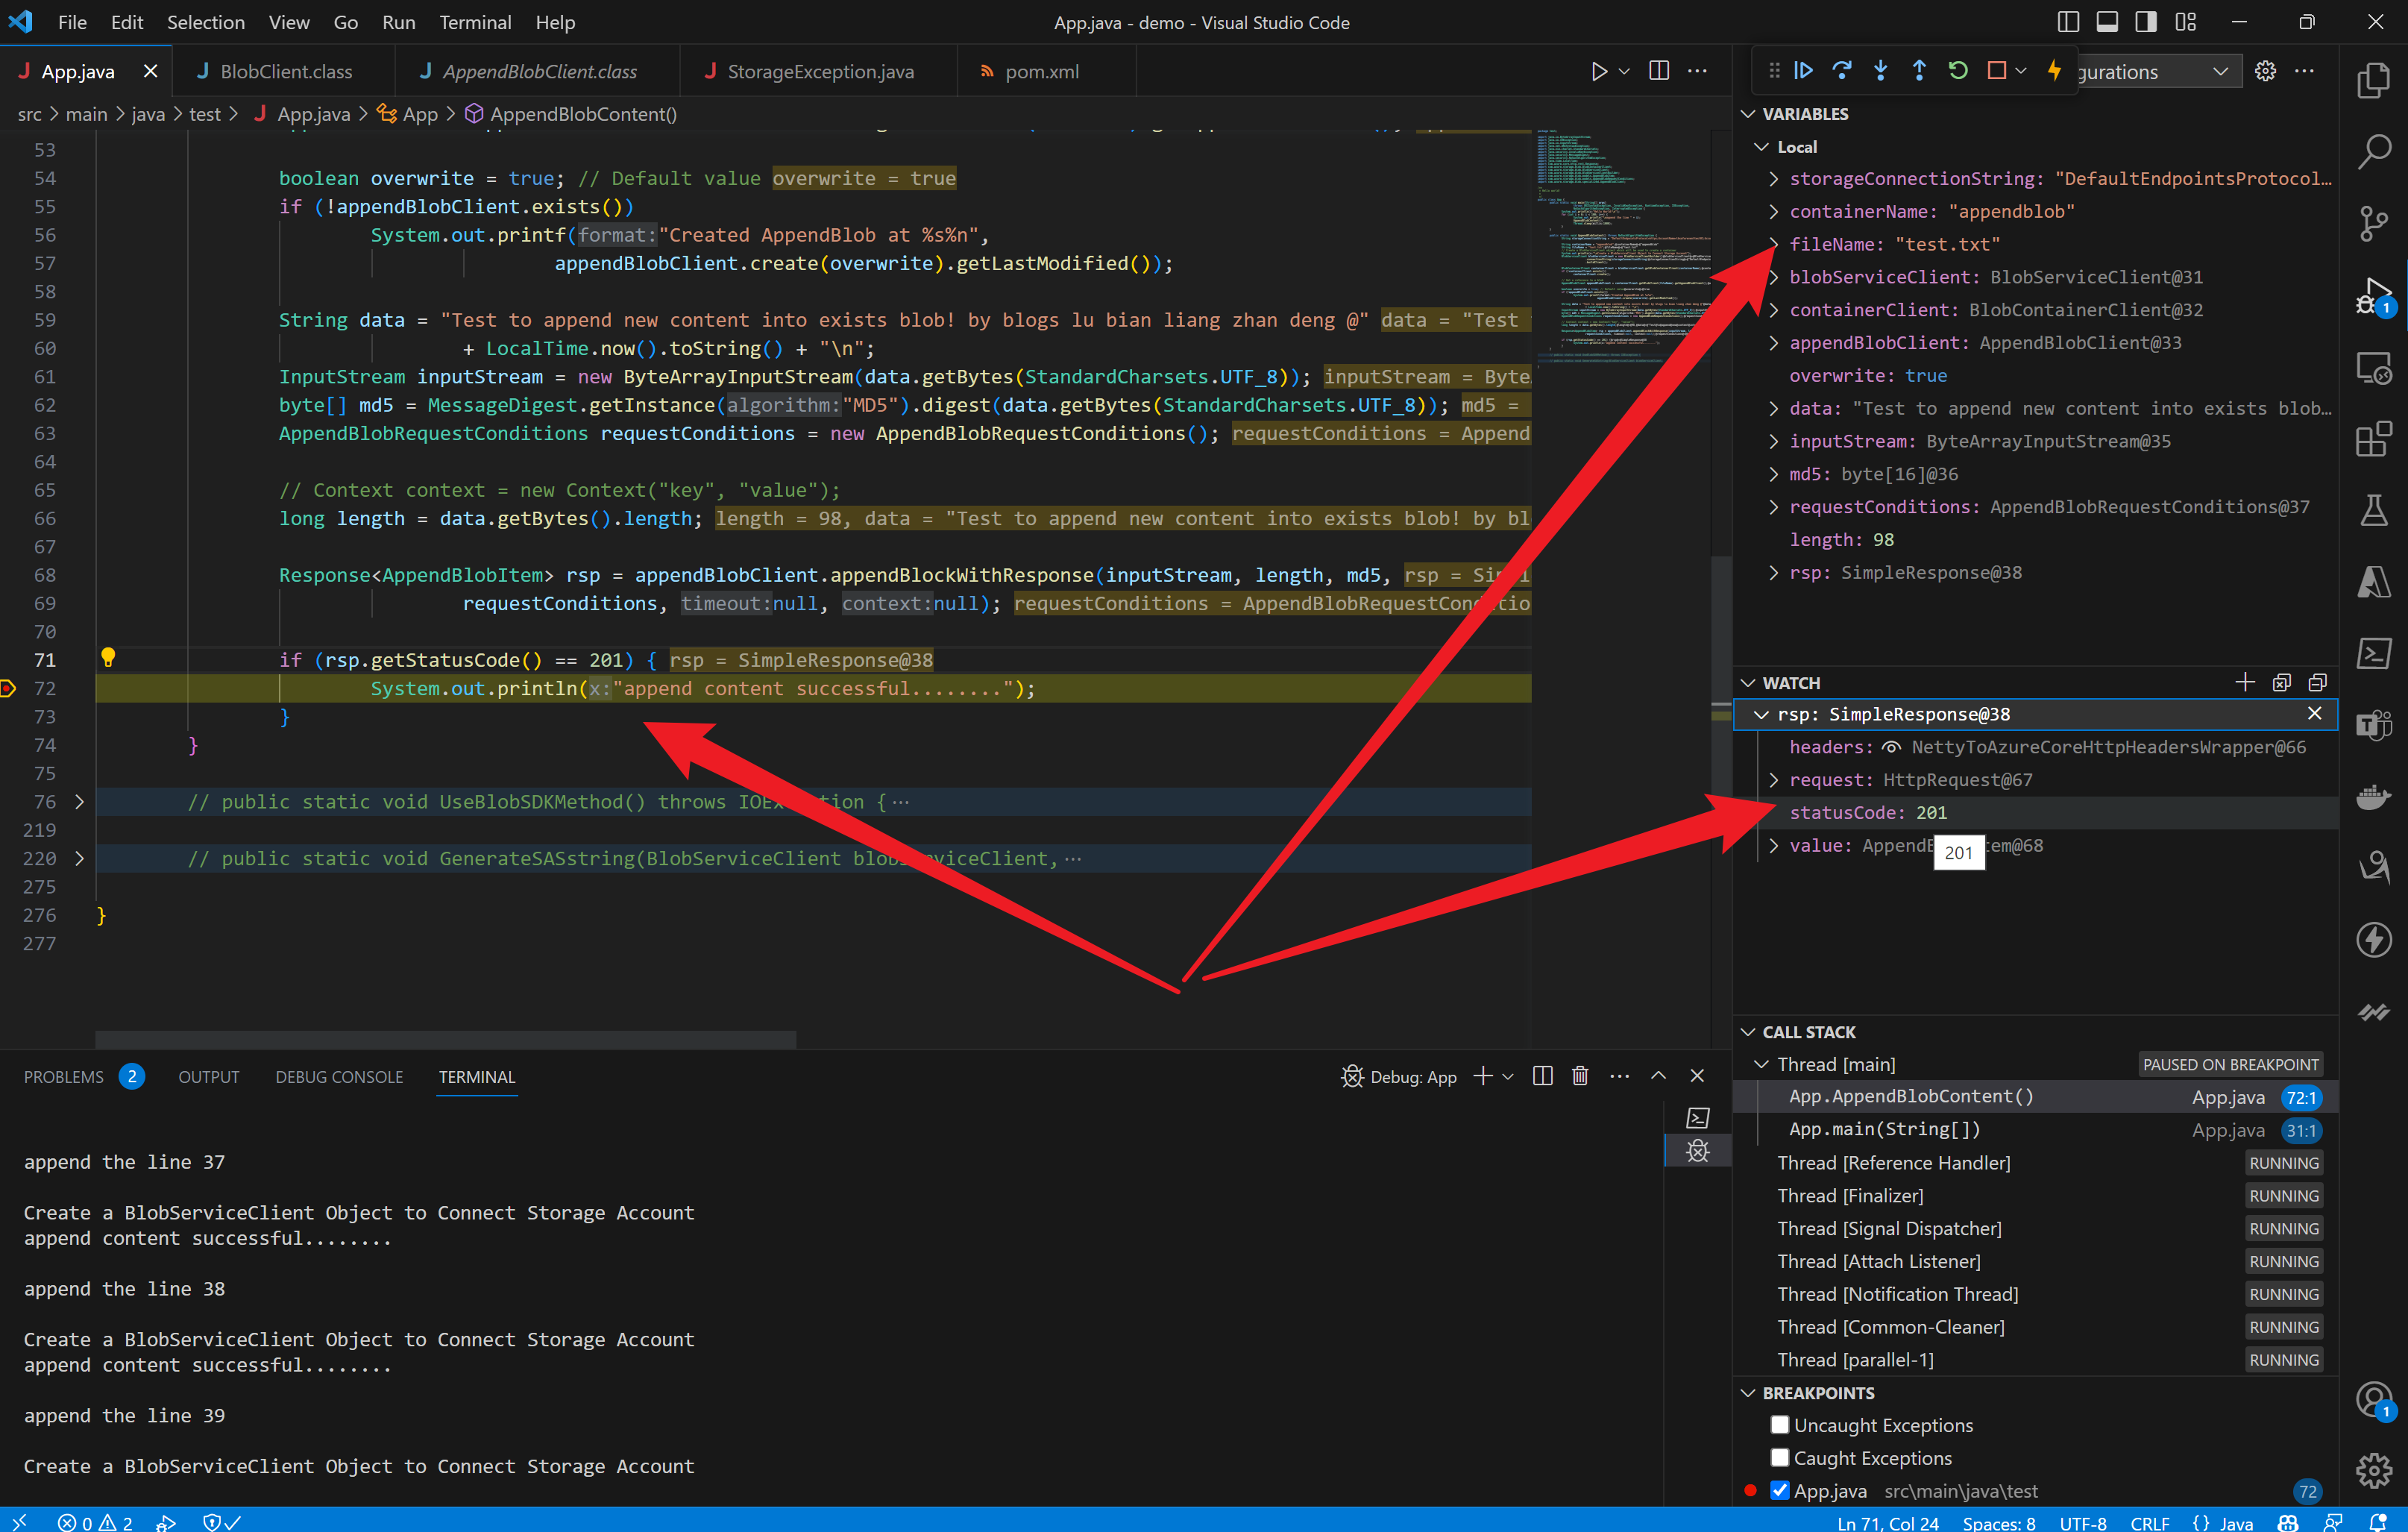This screenshot has height=1532, width=2408.
Task: Click Ln 71, Col 24 in status bar
Action: (1887, 1522)
